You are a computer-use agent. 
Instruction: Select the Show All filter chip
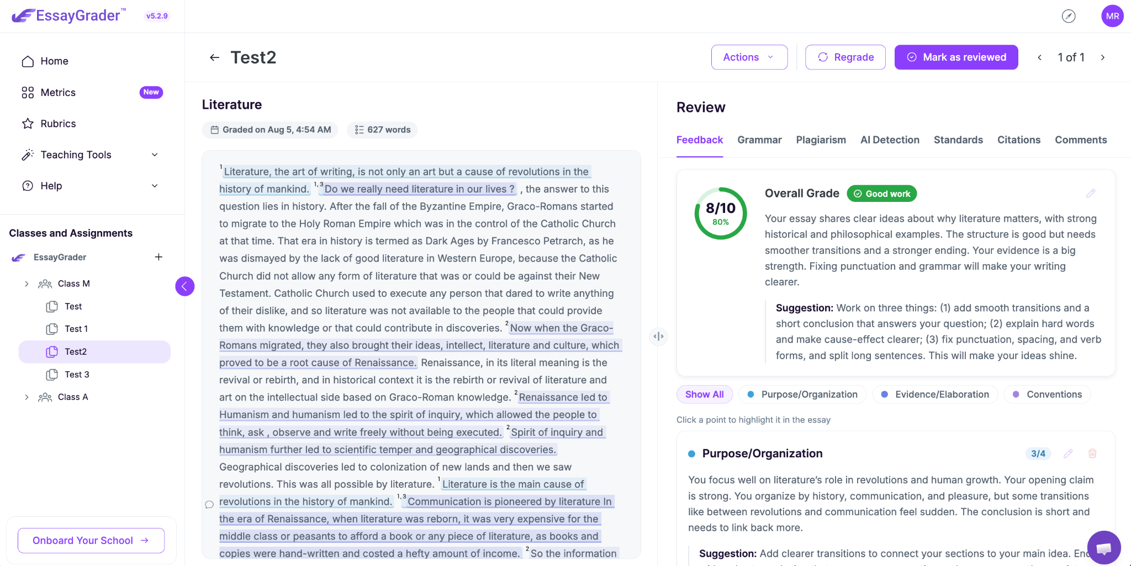(704, 394)
